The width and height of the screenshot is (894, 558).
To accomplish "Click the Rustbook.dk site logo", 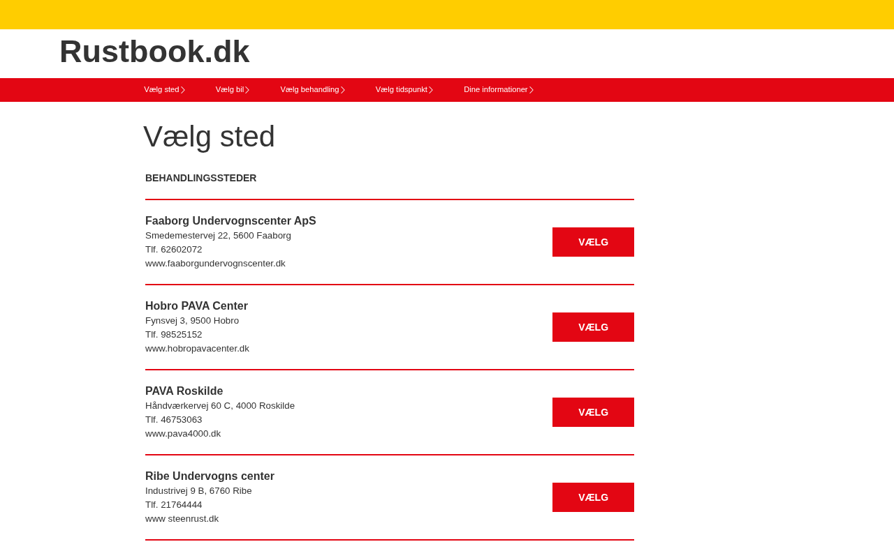I will coord(154,52).
